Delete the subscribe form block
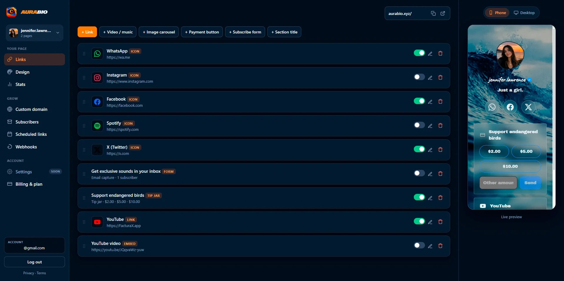 pyautogui.click(x=440, y=174)
